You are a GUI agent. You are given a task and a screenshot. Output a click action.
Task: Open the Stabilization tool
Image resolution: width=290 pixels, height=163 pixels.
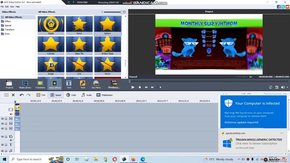(105, 95)
